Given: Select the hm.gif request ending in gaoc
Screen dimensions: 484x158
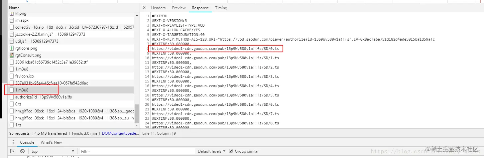Looking at the screenshot, I should pyautogui.click(x=71, y=111).
